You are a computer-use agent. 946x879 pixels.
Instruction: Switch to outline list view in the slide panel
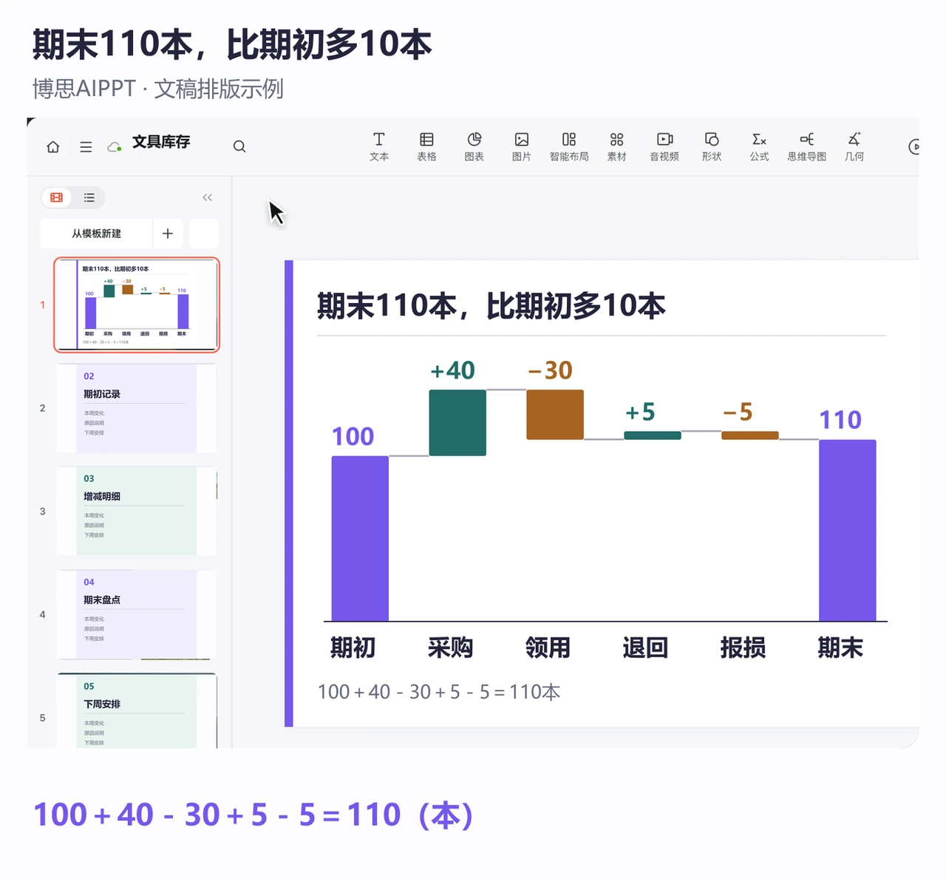pyautogui.click(x=89, y=197)
